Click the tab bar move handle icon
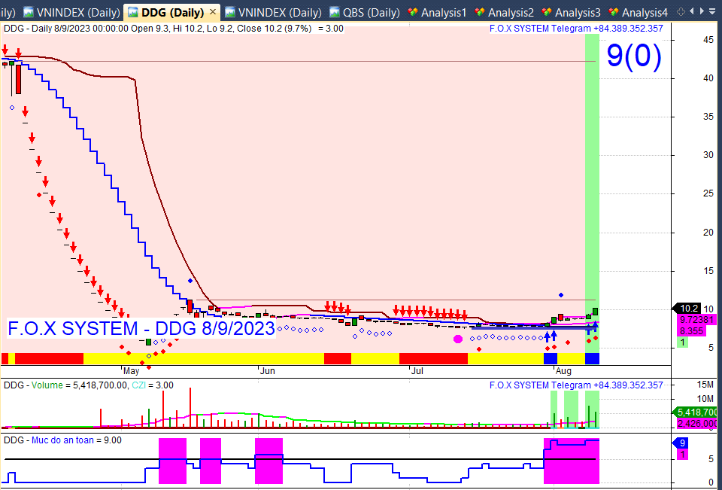The width and height of the screenshot is (722, 490). [x=681, y=12]
